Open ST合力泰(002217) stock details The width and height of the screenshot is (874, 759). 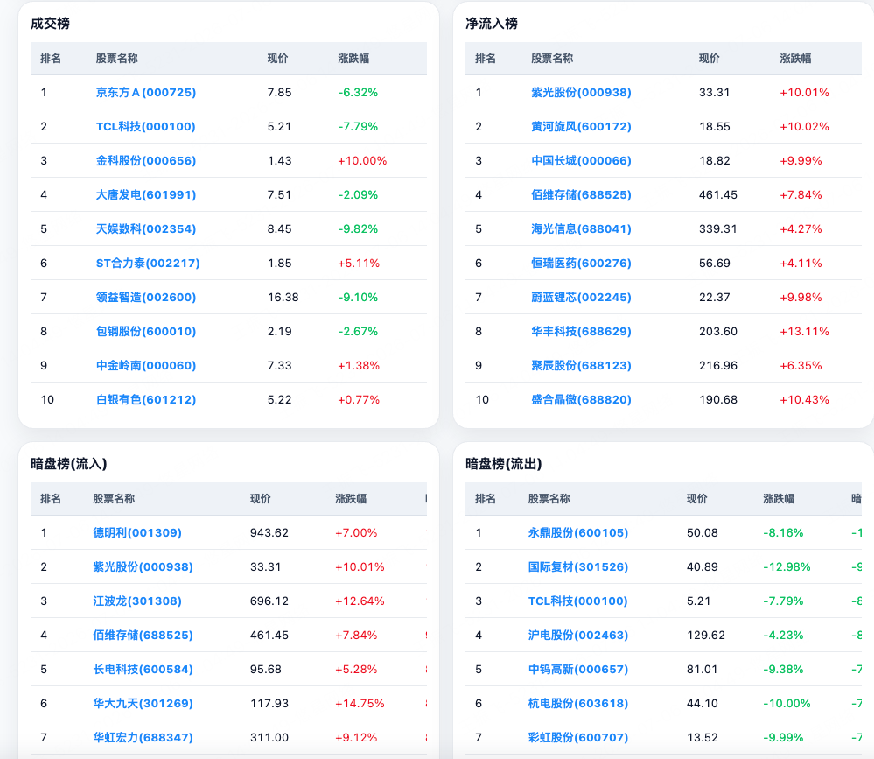point(148,263)
